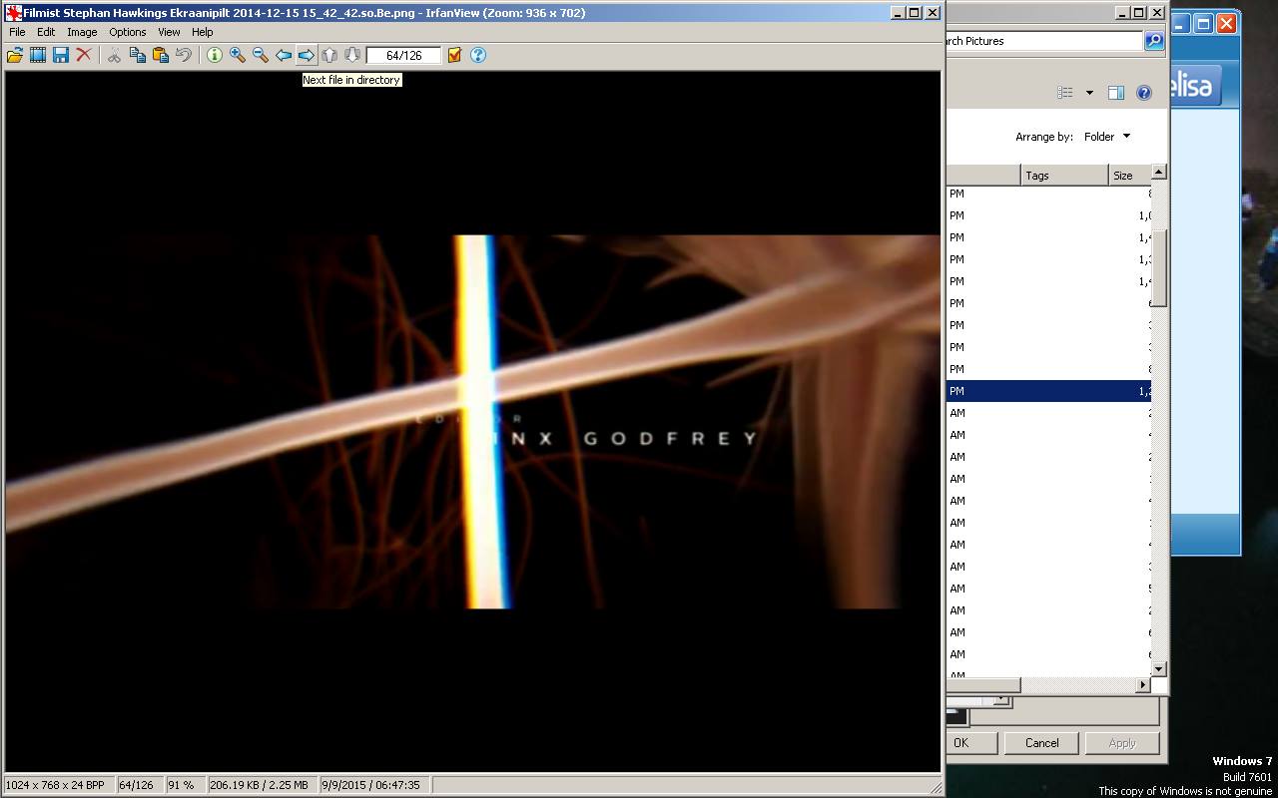
Task: Click the Open file toolbar icon
Action: tap(15, 55)
